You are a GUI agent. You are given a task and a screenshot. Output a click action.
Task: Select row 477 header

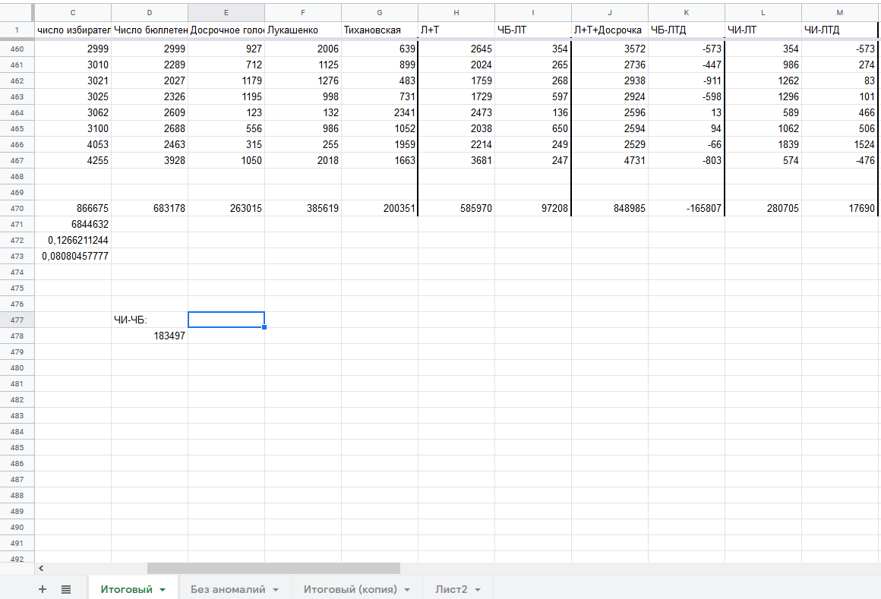pyautogui.click(x=17, y=320)
